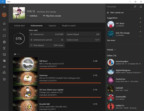Open the Generous achievement image
Viewport: 144px width, 111px height.
[25, 79]
